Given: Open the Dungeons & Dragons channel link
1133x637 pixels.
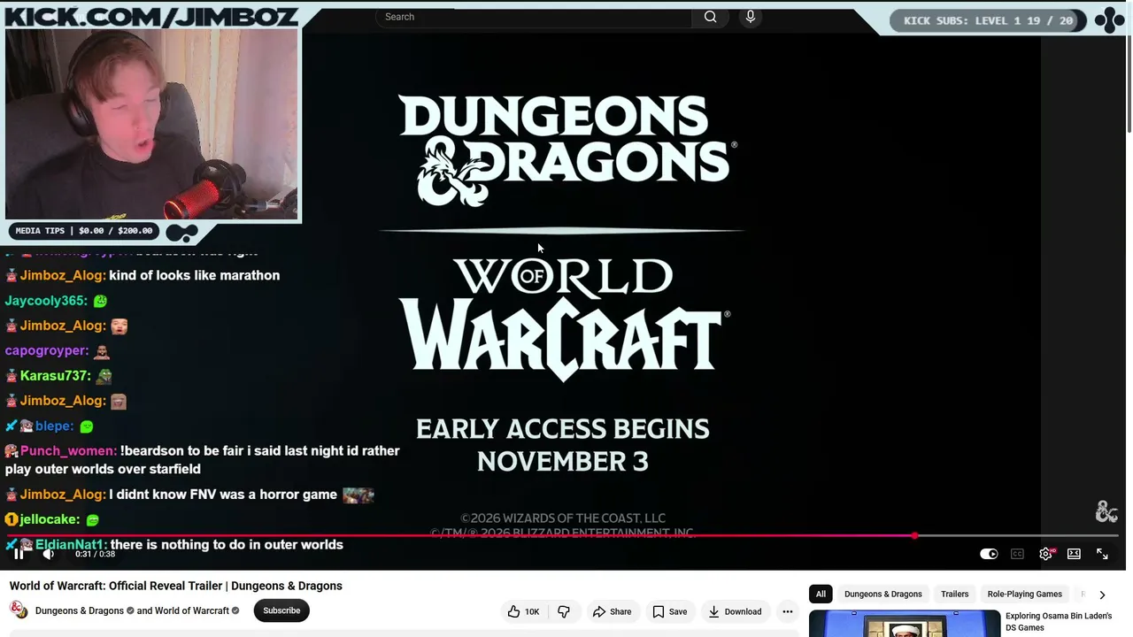Looking at the screenshot, I should tap(80, 610).
